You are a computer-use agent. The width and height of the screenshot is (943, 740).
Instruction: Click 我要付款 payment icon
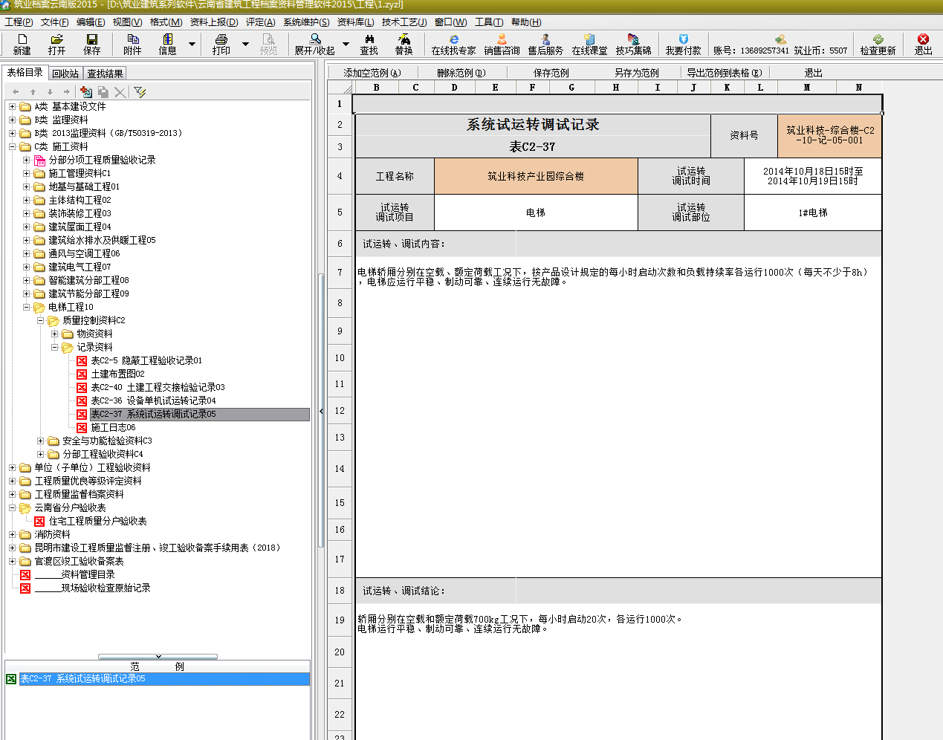coord(683,44)
